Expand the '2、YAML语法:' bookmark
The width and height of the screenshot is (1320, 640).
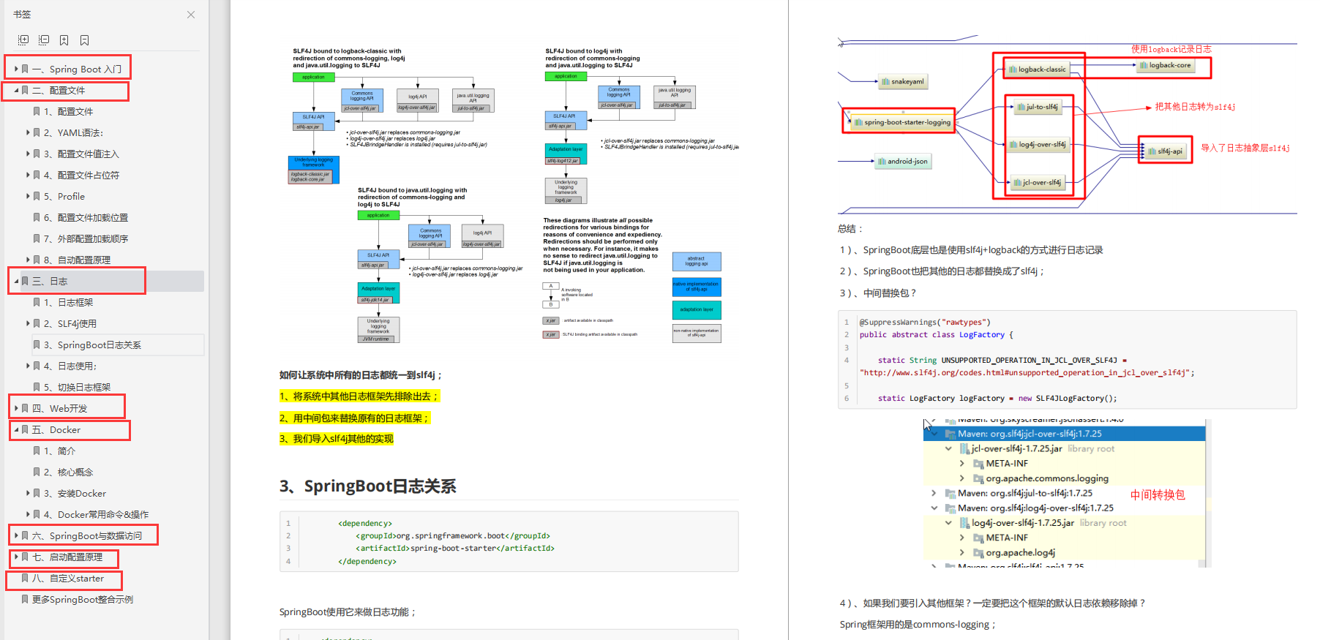tap(28, 133)
